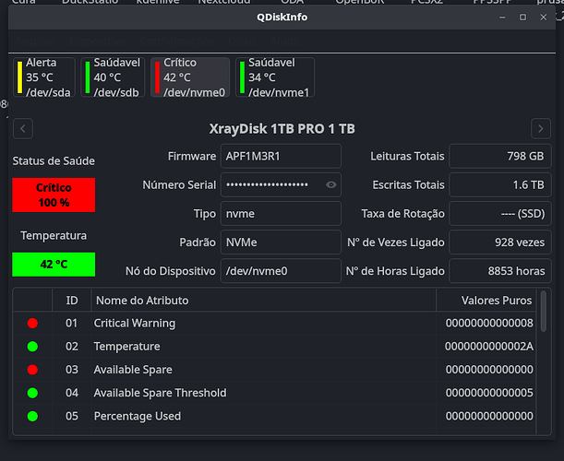Click the Temperatura label
The height and width of the screenshot is (461, 564).
(x=54, y=236)
